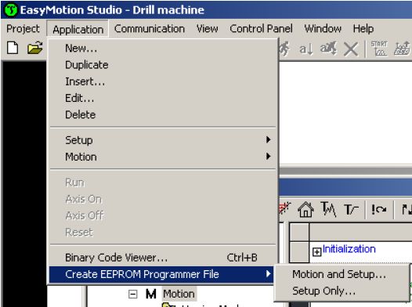Open the Help menu
412x307 pixels.
(363, 29)
